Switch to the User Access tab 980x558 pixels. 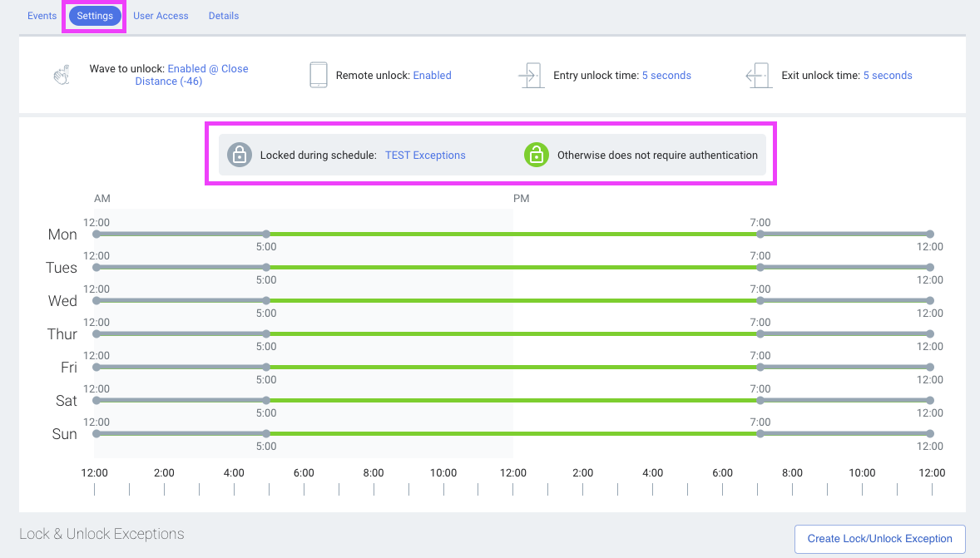(x=161, y=16)
